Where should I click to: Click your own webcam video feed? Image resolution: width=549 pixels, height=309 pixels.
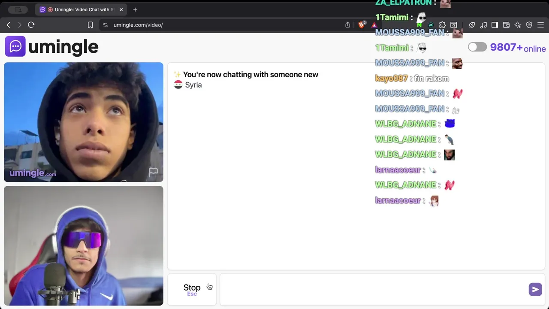84,246
